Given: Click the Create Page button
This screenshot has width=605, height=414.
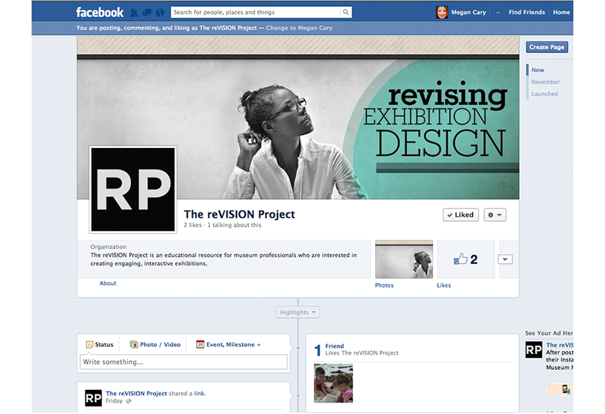Looking at the screenshot, I should (x=547, y=47).
